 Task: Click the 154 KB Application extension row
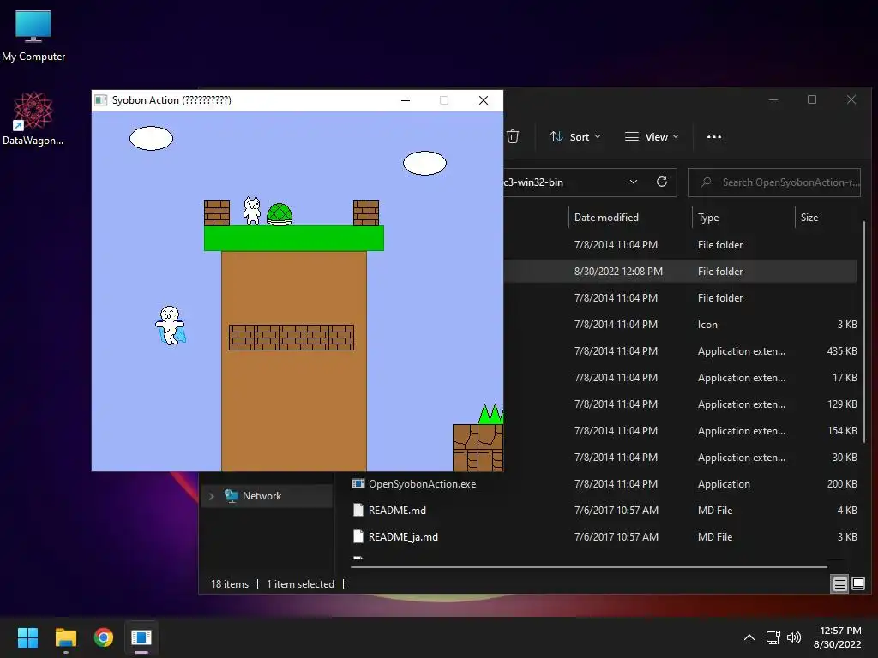tap(680, 431)
